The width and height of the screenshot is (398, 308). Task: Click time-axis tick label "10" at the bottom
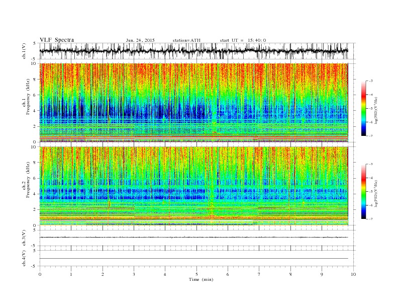353,274
